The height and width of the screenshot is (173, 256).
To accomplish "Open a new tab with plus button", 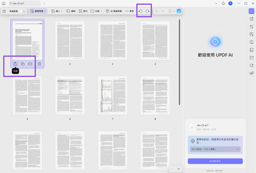I will tap(44, 3).
